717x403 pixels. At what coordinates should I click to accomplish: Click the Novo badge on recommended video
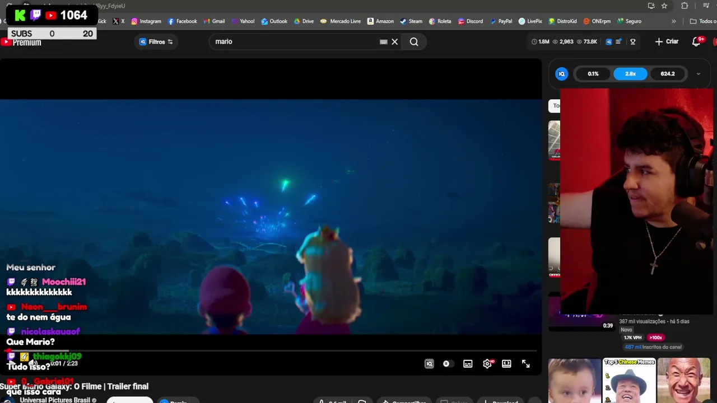point(626,330)
